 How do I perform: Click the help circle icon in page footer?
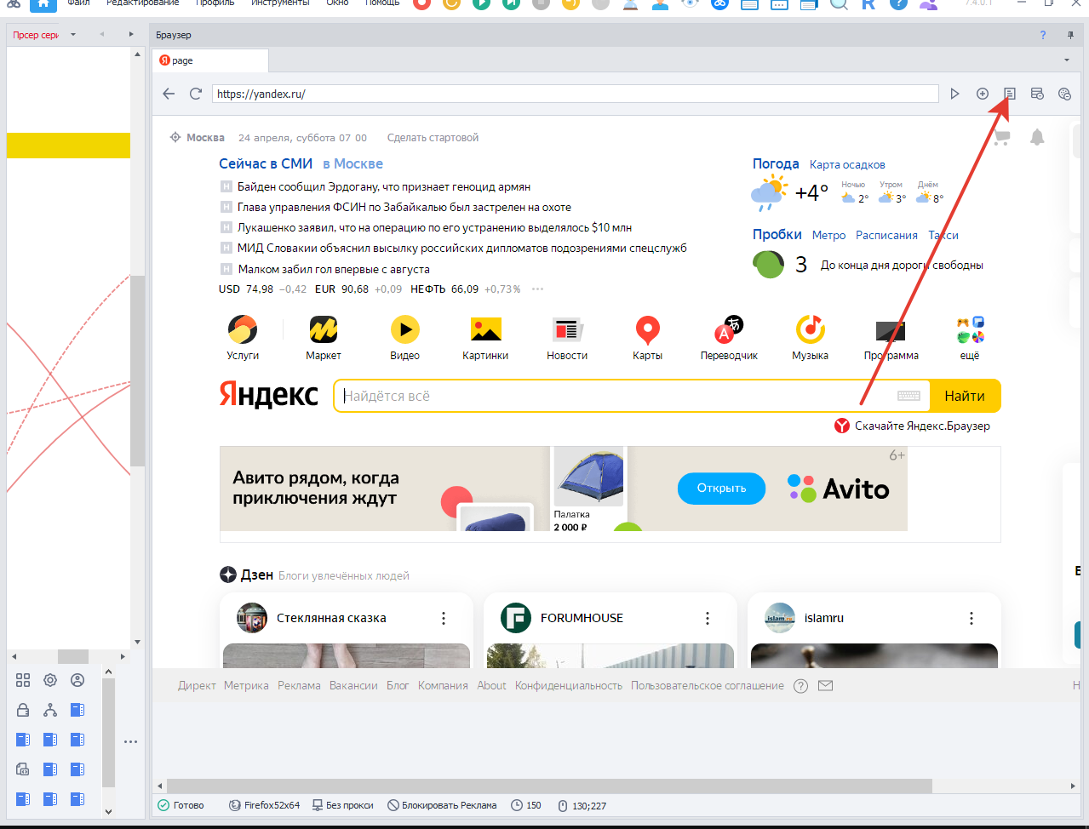[x=800, y=686]
